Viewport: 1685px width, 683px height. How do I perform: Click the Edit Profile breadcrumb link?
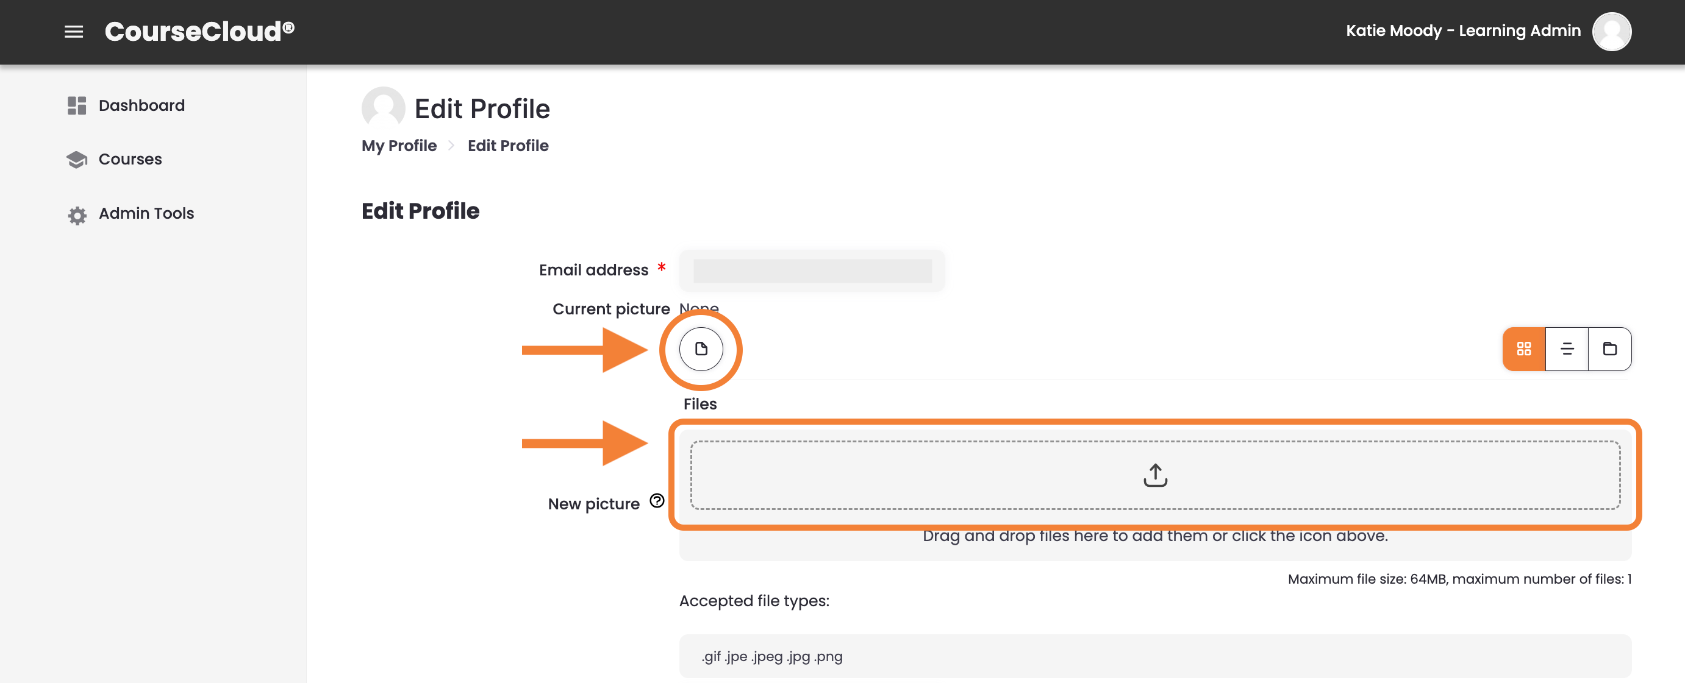pyautogui.click(x=507, y=145)
